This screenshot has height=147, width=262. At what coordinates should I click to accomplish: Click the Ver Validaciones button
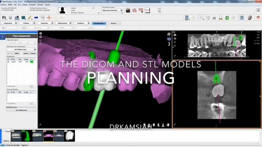pos(21,110)
